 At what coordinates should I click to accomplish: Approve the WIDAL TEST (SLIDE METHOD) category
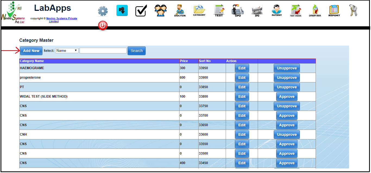(x=287, y=97)
